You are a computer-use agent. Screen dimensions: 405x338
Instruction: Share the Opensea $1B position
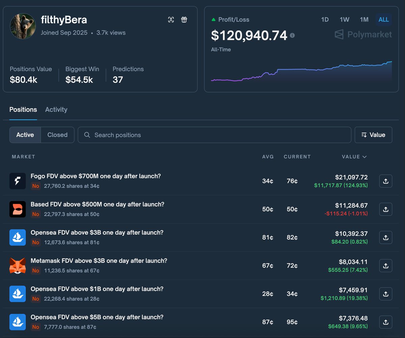coord(386,294)
